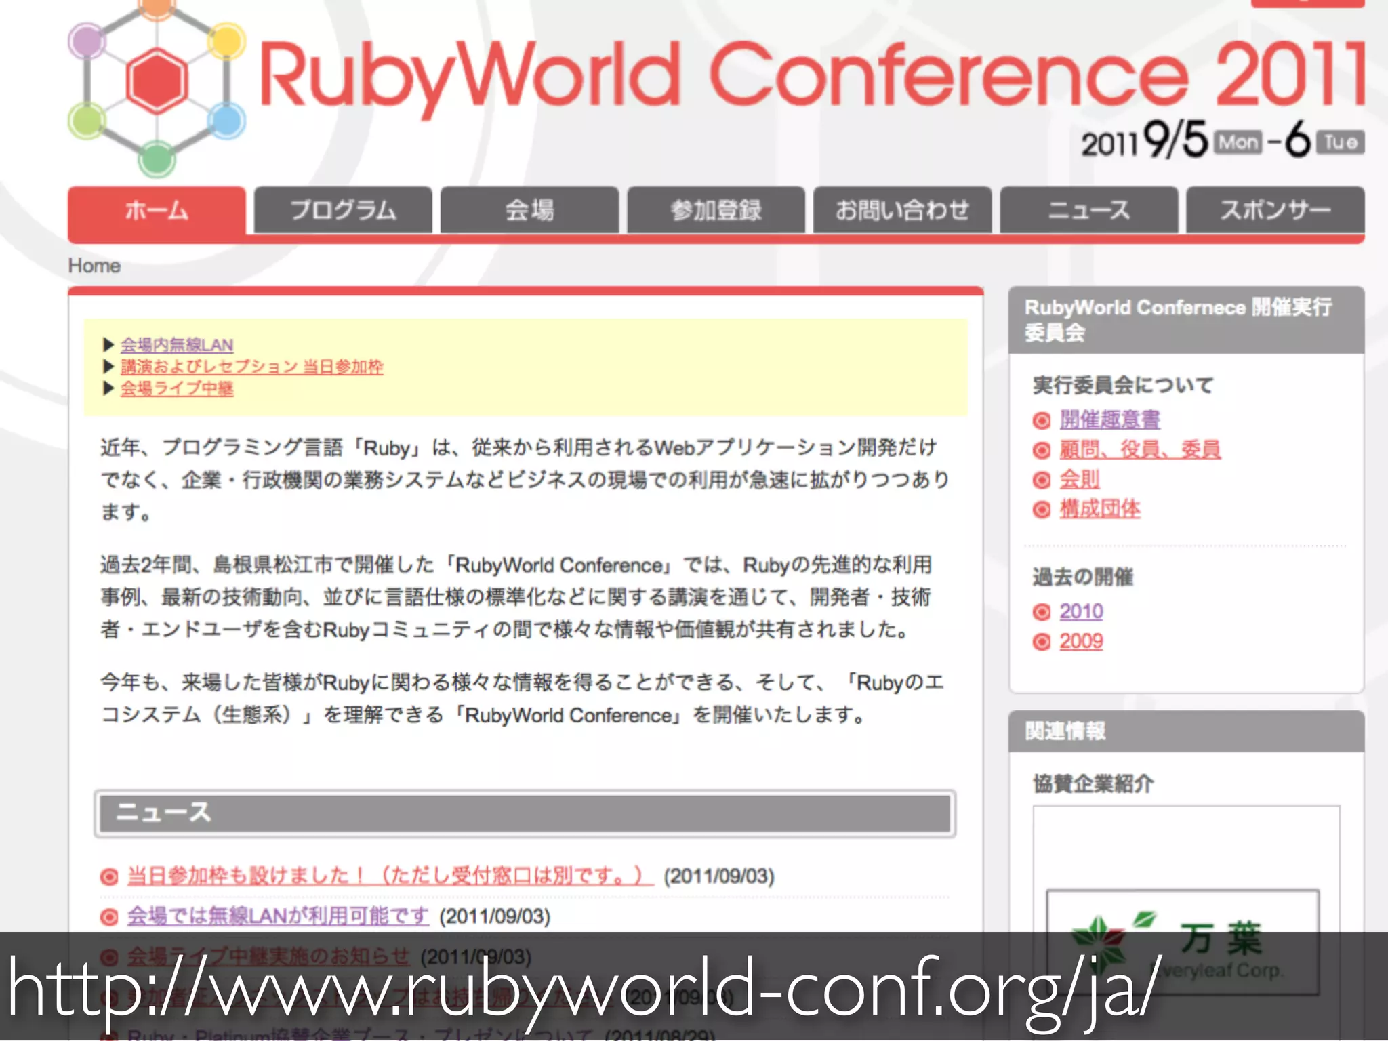Click the 万葉 sponsor banner thumbnail
The width and height of the screenshot is (1388, 1041).
pos(1183,942)
